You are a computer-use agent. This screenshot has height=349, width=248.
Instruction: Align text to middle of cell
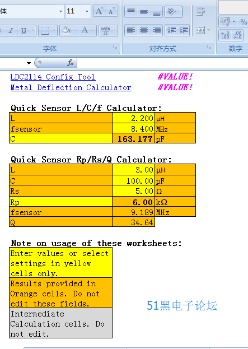point(144,11)
